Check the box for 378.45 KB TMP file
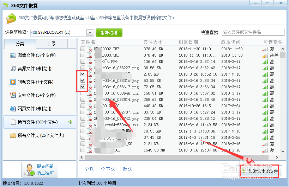Viewport: 289px width, 187px height. point(83,55)
